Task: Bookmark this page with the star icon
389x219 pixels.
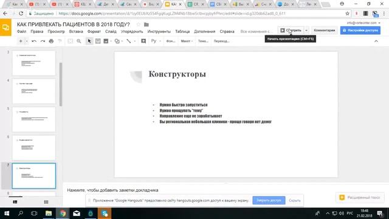Action: (x=347, y=13)
